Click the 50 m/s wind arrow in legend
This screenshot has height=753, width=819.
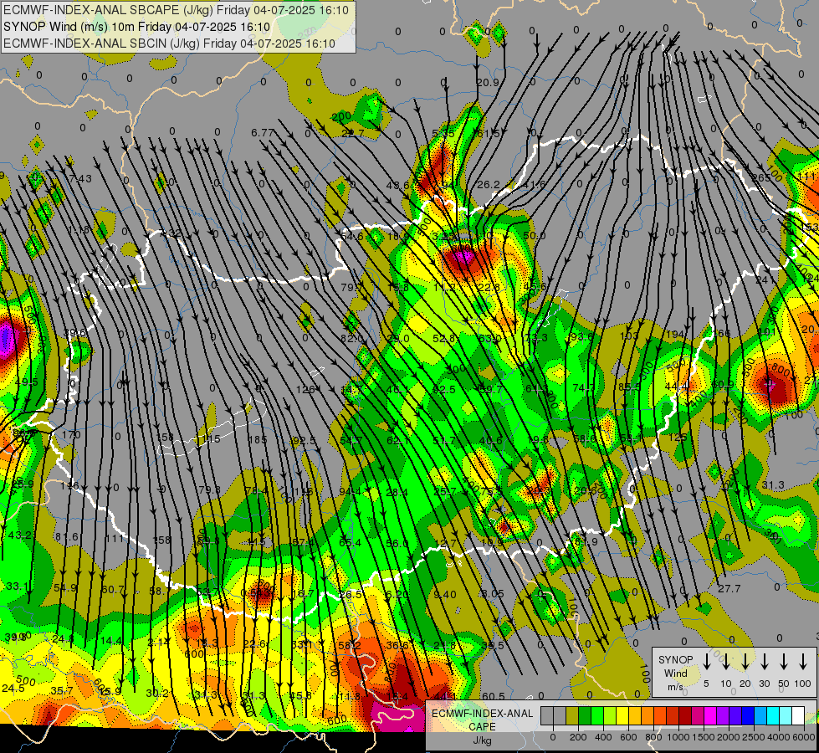784,660
